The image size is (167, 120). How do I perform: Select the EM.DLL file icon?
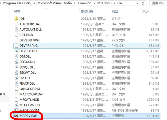(16, 78)
